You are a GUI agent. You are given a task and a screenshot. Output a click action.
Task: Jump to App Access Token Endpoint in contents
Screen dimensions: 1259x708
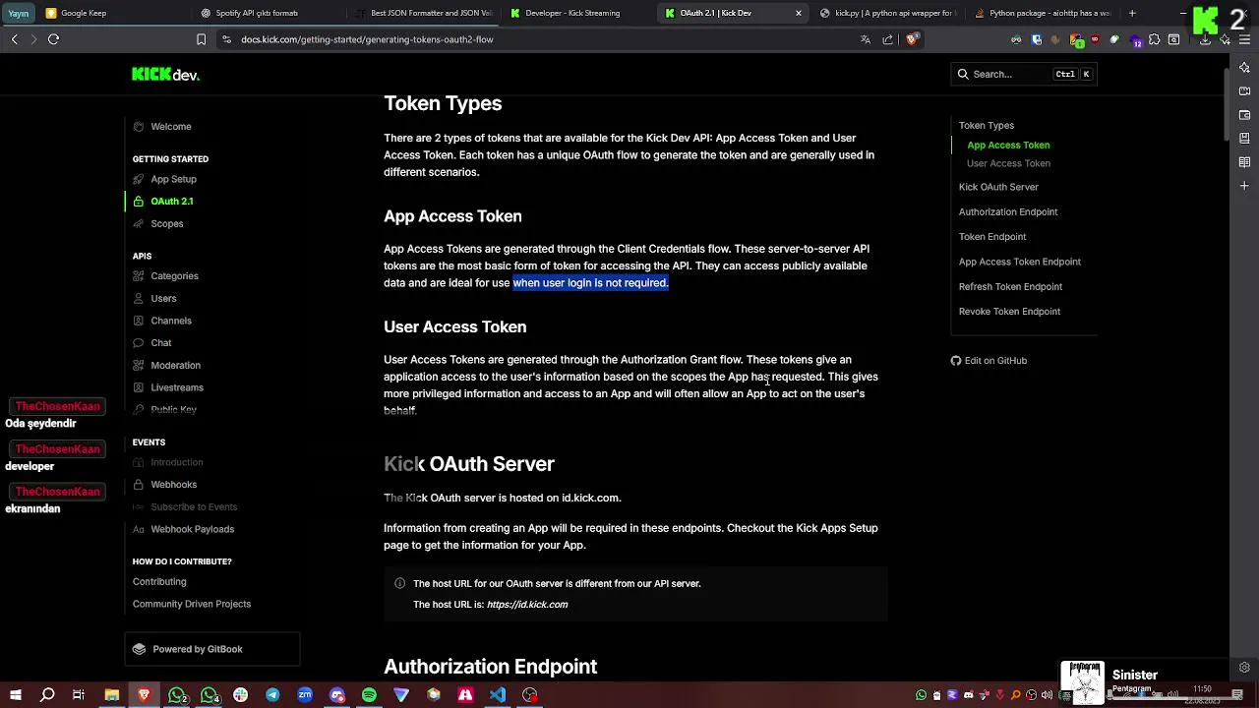[1020, 262]
